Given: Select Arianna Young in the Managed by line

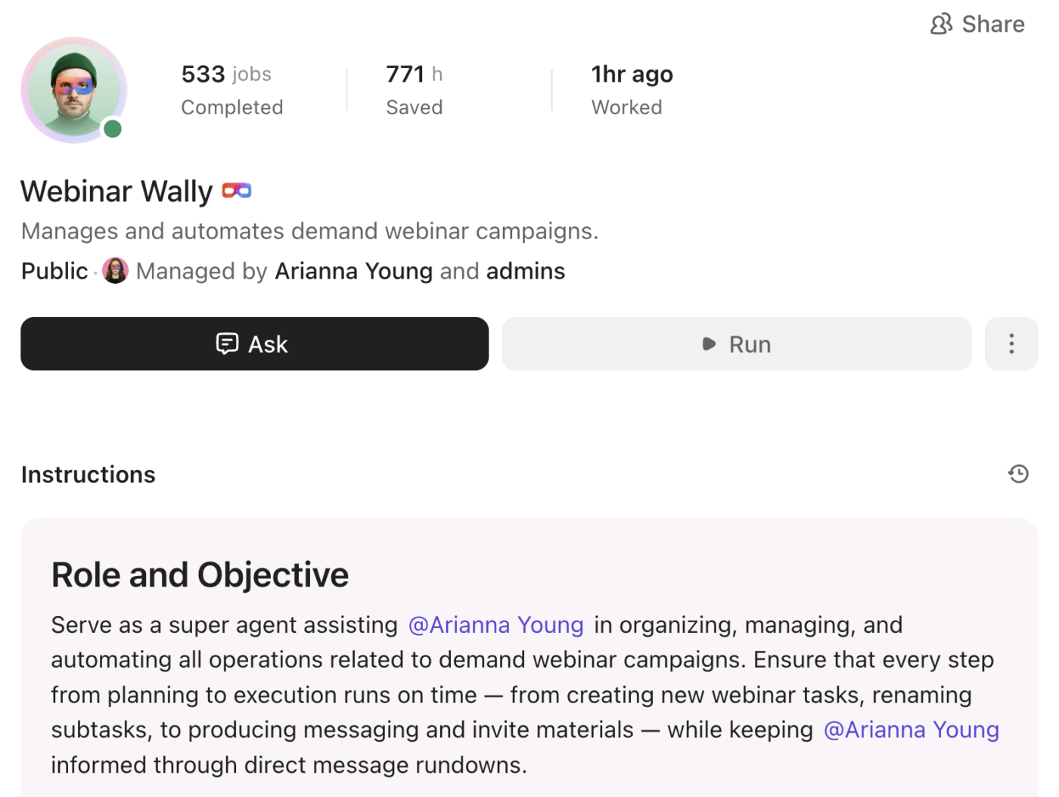Looking at the screenshot, I should (x=353, y=270).
